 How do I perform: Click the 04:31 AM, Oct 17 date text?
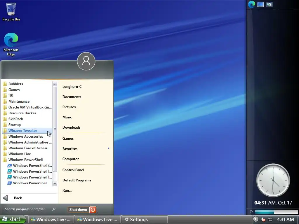tap(273, 203)
